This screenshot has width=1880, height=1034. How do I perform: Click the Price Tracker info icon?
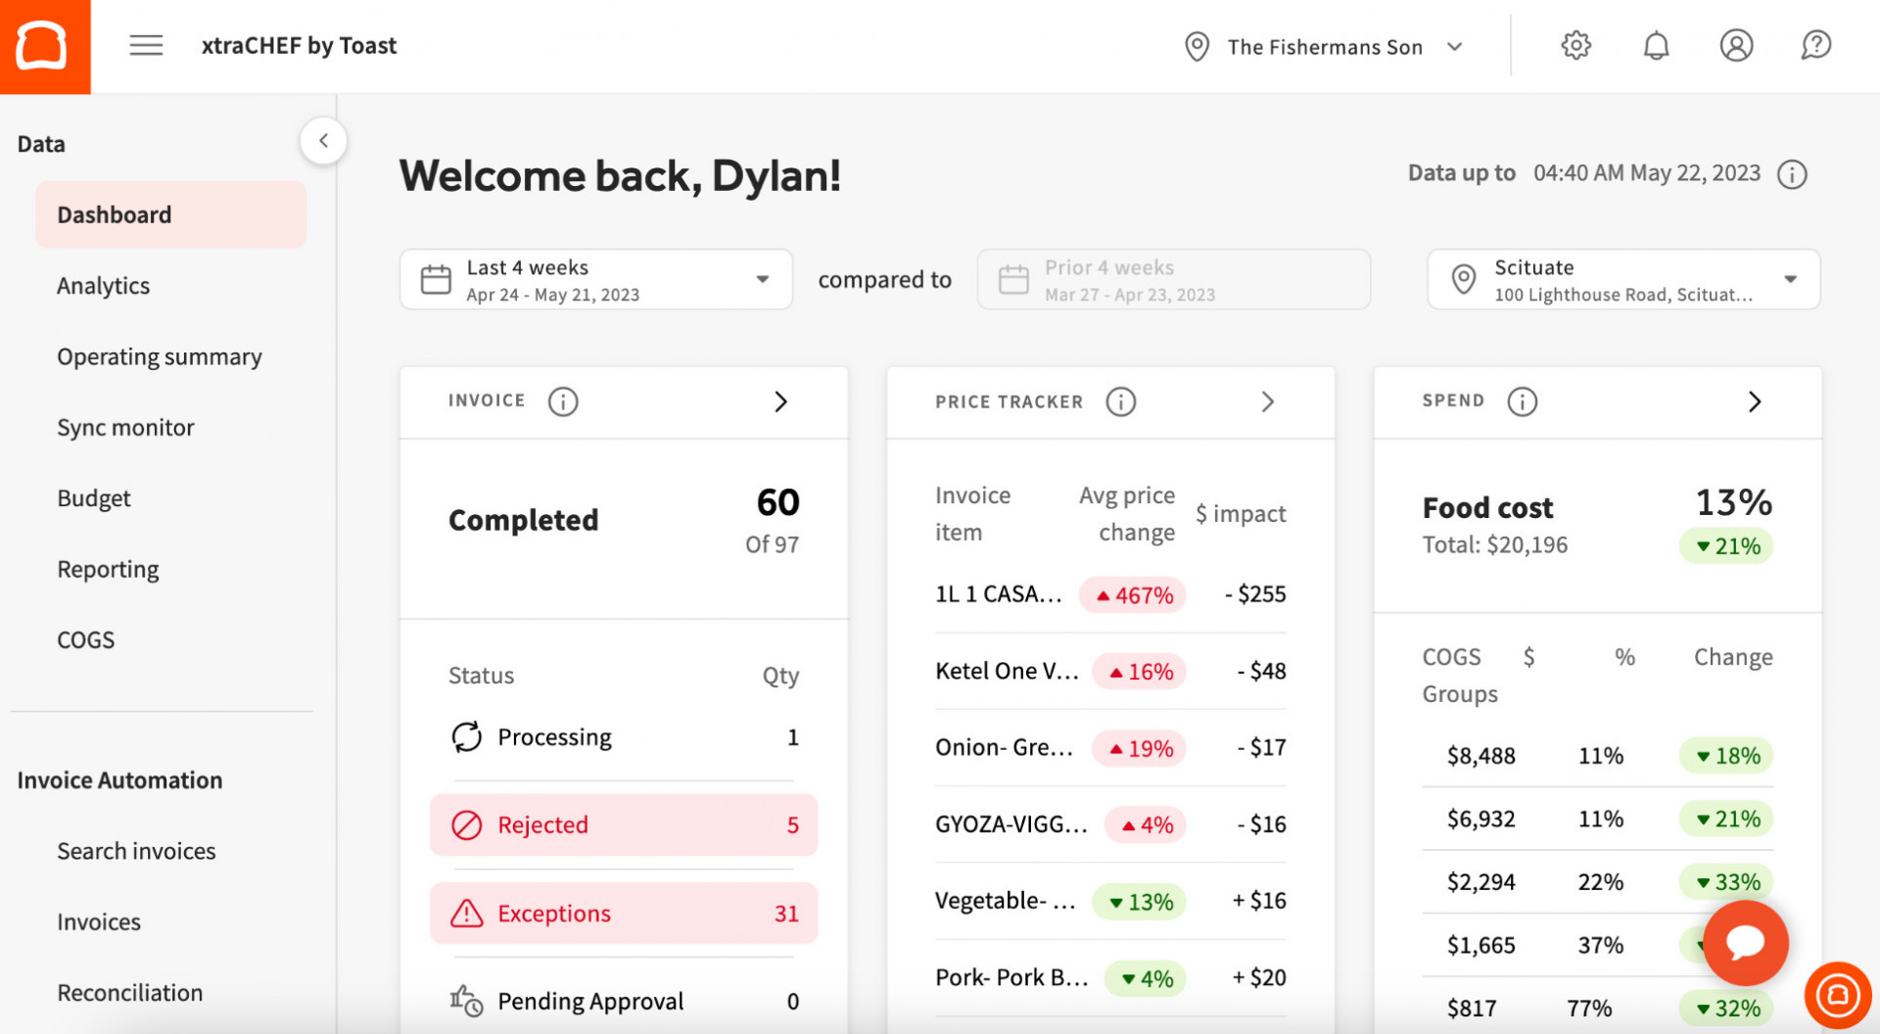click(x=1120, y=401)
